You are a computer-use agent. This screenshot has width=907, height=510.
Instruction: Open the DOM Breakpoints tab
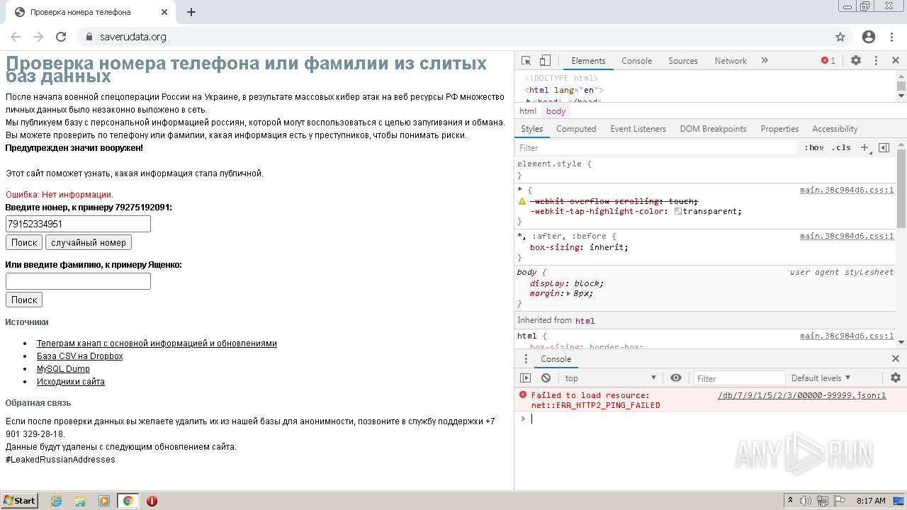click(713, 129)
